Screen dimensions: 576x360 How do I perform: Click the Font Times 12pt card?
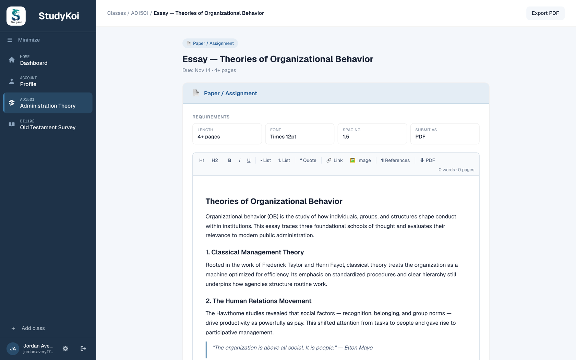pos(300,134)
